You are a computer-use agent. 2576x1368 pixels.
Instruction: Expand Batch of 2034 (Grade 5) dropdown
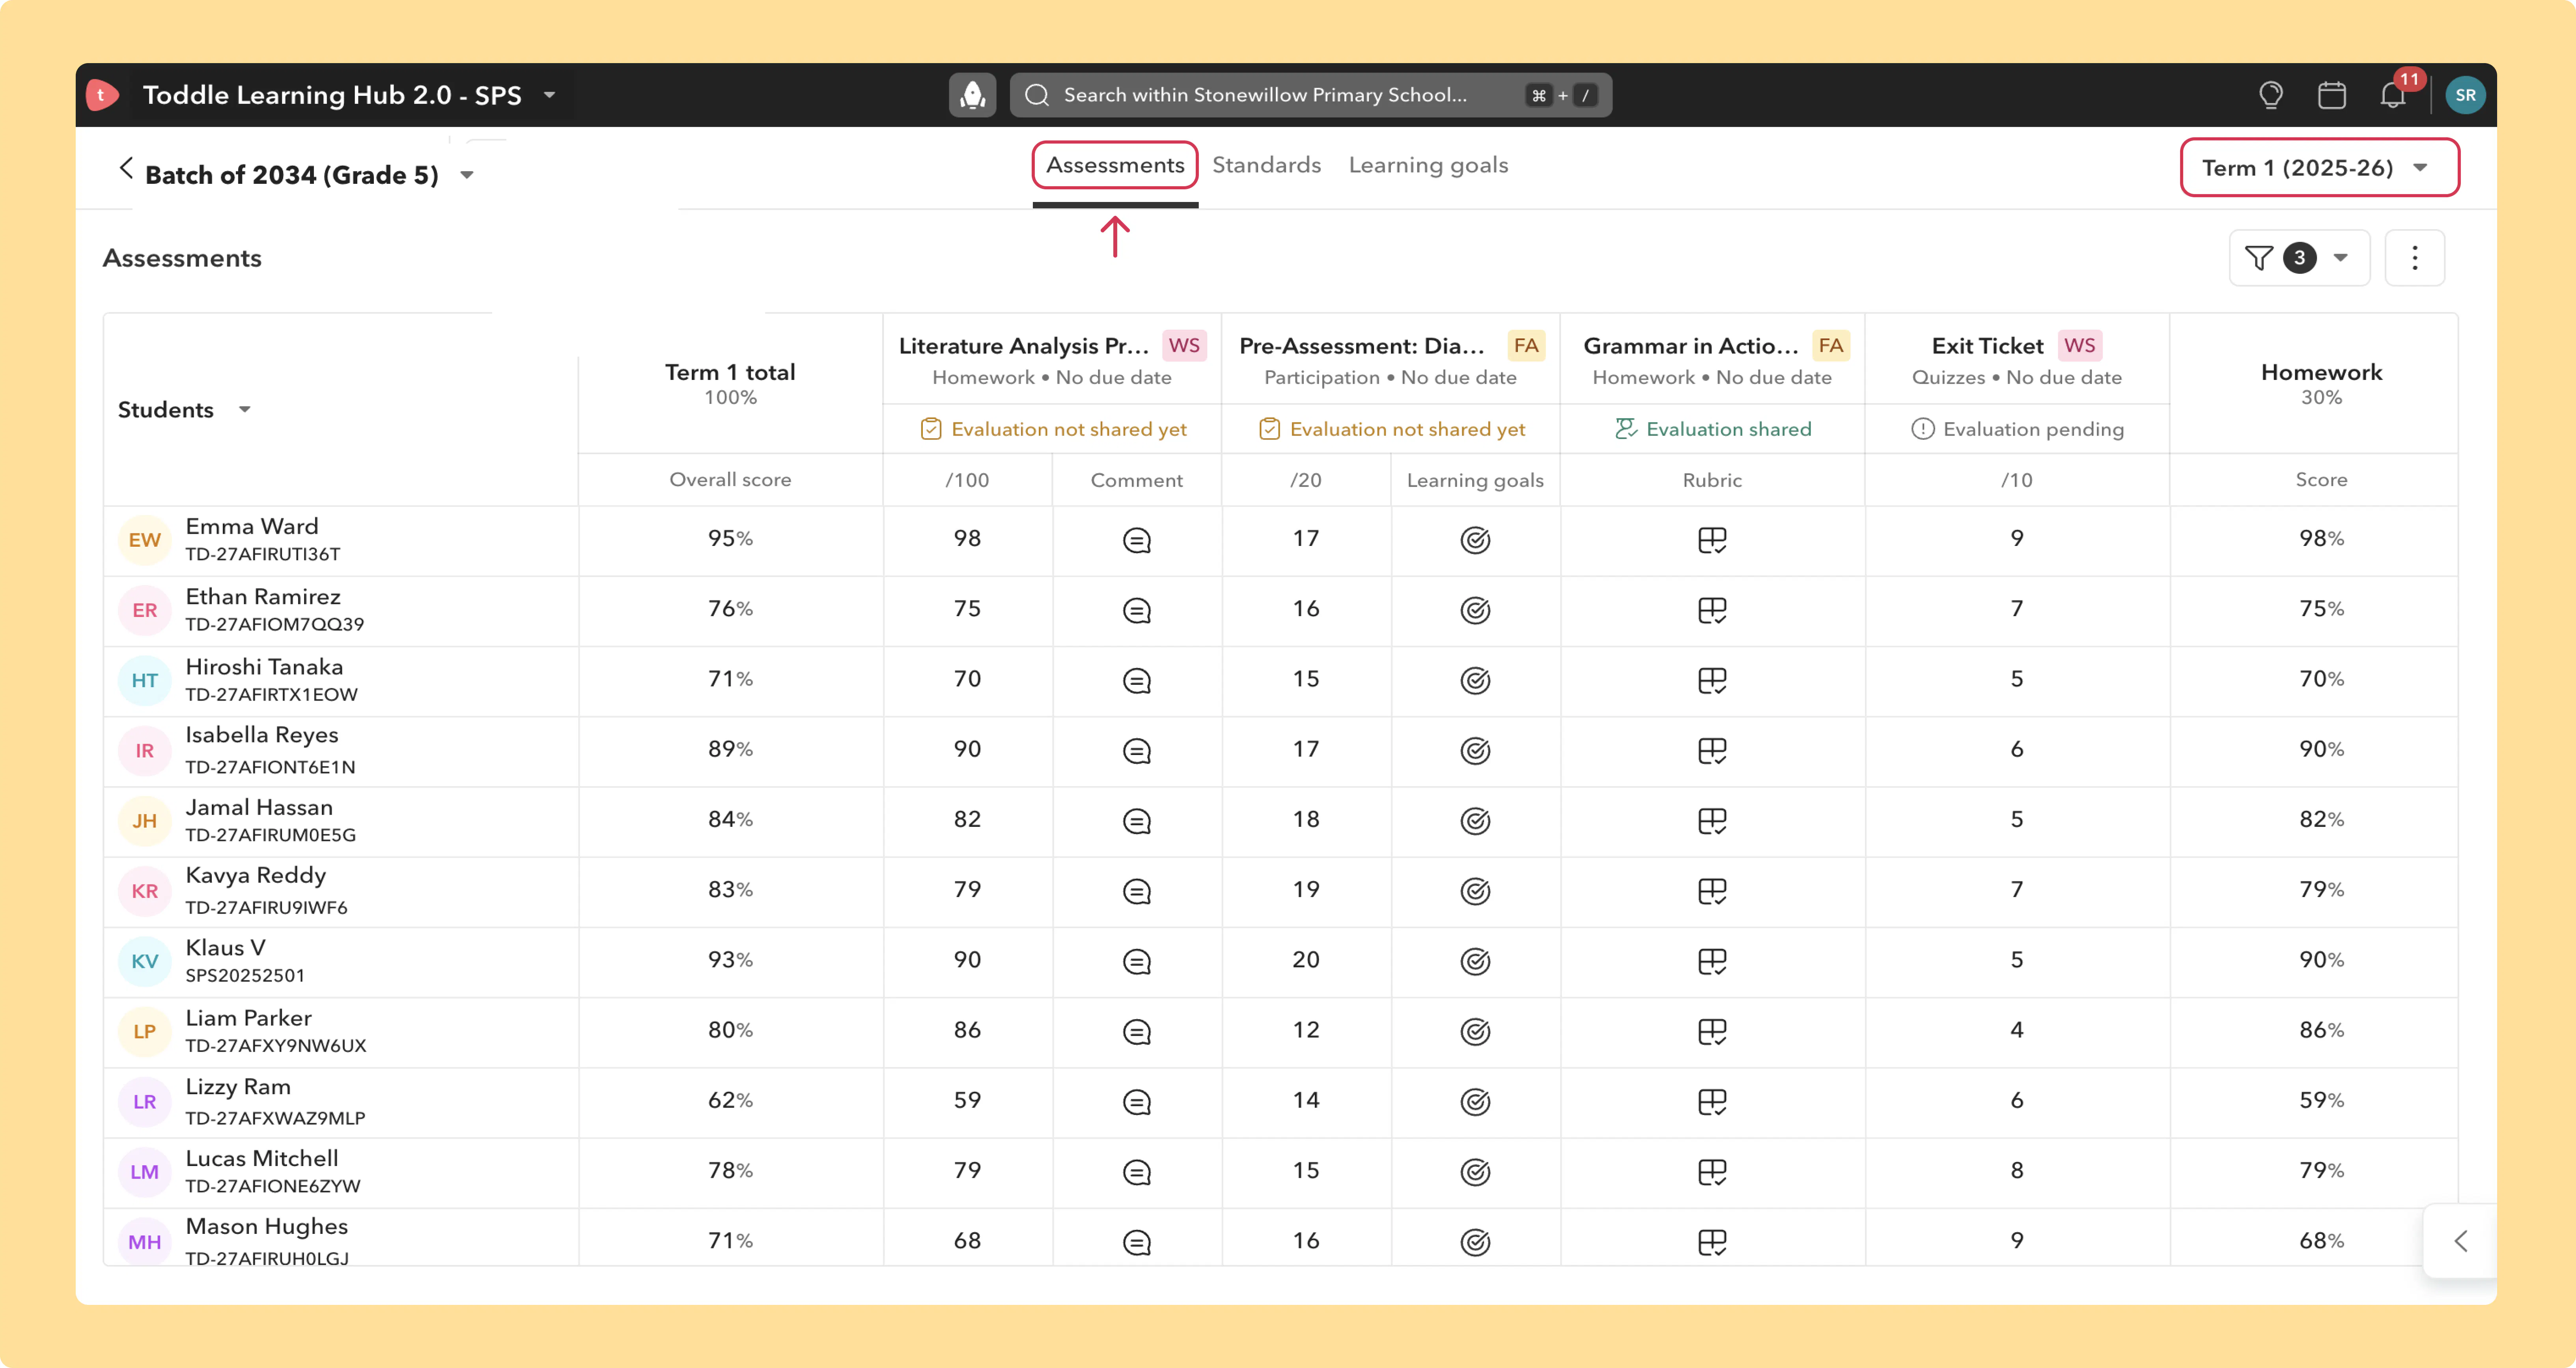click(466, 175)
